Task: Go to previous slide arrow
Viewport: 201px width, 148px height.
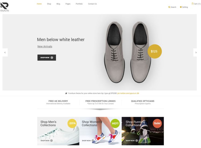Action: pos(5,52)
